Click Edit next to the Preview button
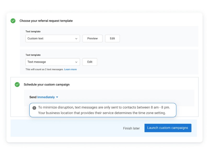Viewport: 209px width, 156px height. [112, 38]
